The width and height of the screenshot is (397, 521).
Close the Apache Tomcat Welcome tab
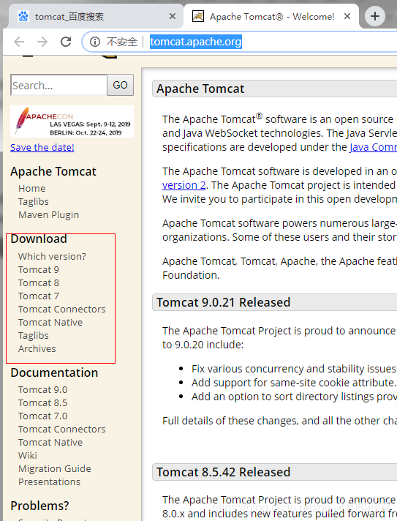(347, 16)
